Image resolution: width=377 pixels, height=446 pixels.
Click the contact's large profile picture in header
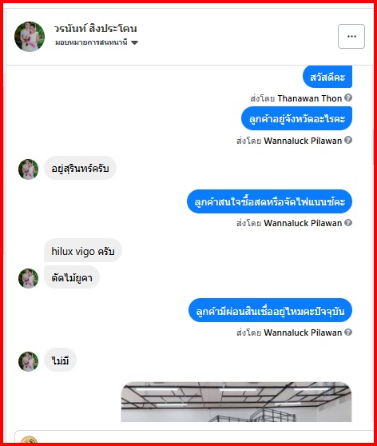[x=30, y=37]
